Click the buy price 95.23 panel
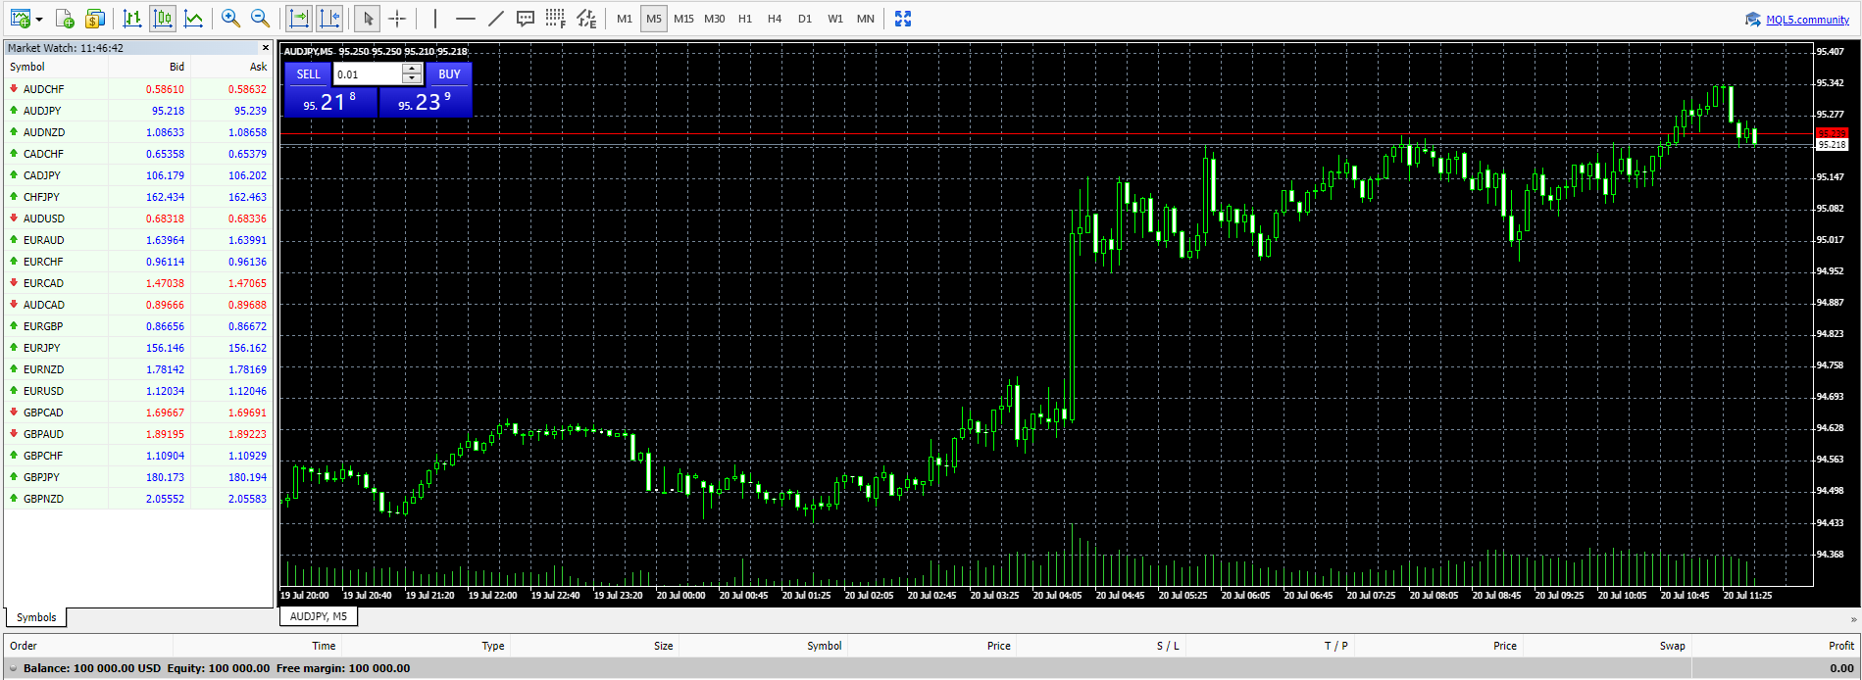The image size is (1862, 680). 426,101
